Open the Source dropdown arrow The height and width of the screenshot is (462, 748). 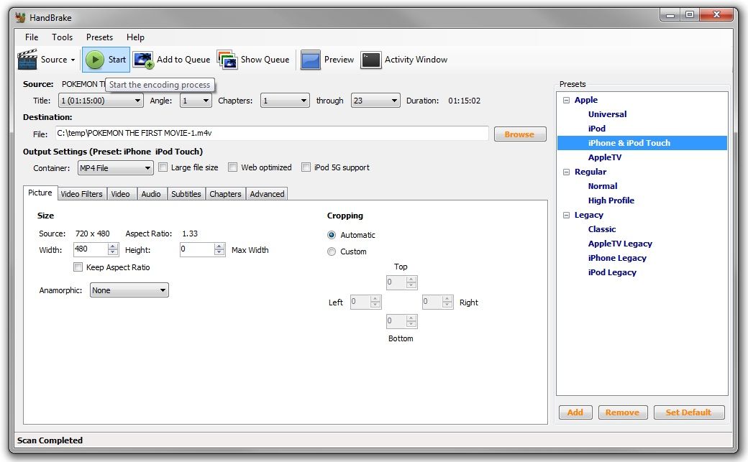(72, 60)
